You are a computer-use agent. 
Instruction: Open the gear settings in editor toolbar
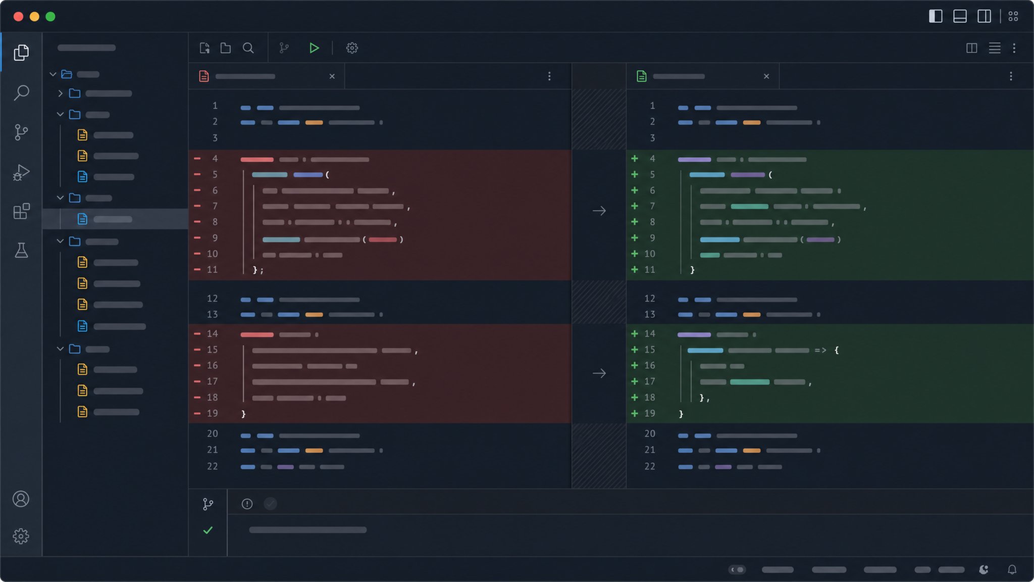point(352,48)
